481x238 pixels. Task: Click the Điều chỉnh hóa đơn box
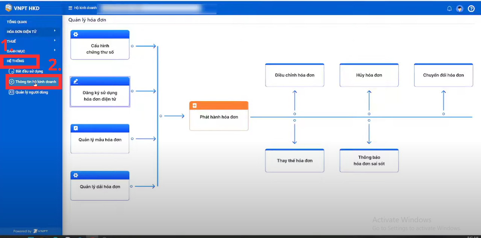[x=295, y=75]
